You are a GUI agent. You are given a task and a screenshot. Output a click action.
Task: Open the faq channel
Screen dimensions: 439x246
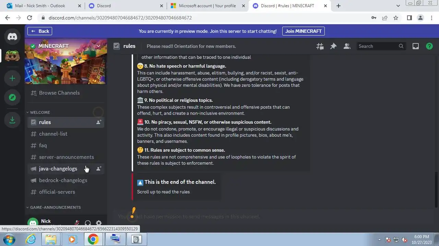pyautogui.click(x=66, y=145)
